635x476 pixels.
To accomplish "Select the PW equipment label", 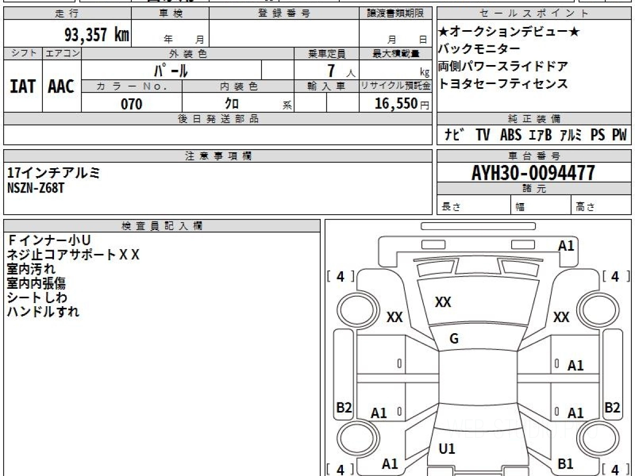I will (x=619, y=135).
